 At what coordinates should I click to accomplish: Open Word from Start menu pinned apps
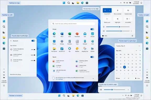pyautogui.click(x=62, y=35)
